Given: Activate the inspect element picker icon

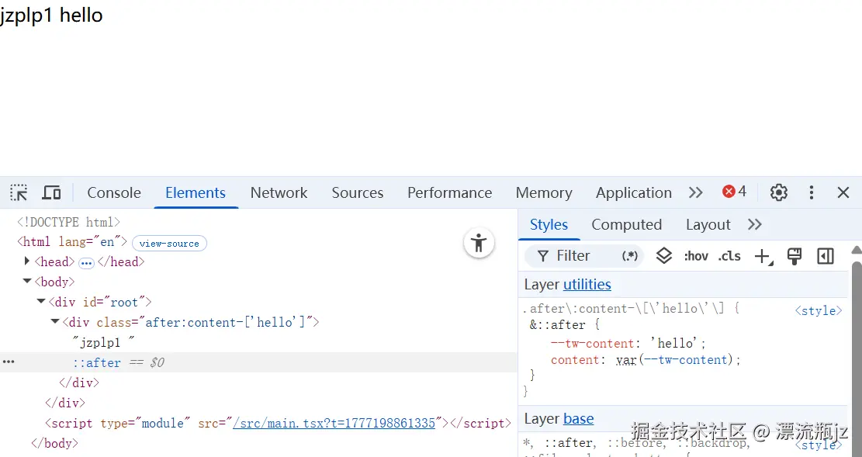Looking at the screenshot, I should click(x=19, y=192).
